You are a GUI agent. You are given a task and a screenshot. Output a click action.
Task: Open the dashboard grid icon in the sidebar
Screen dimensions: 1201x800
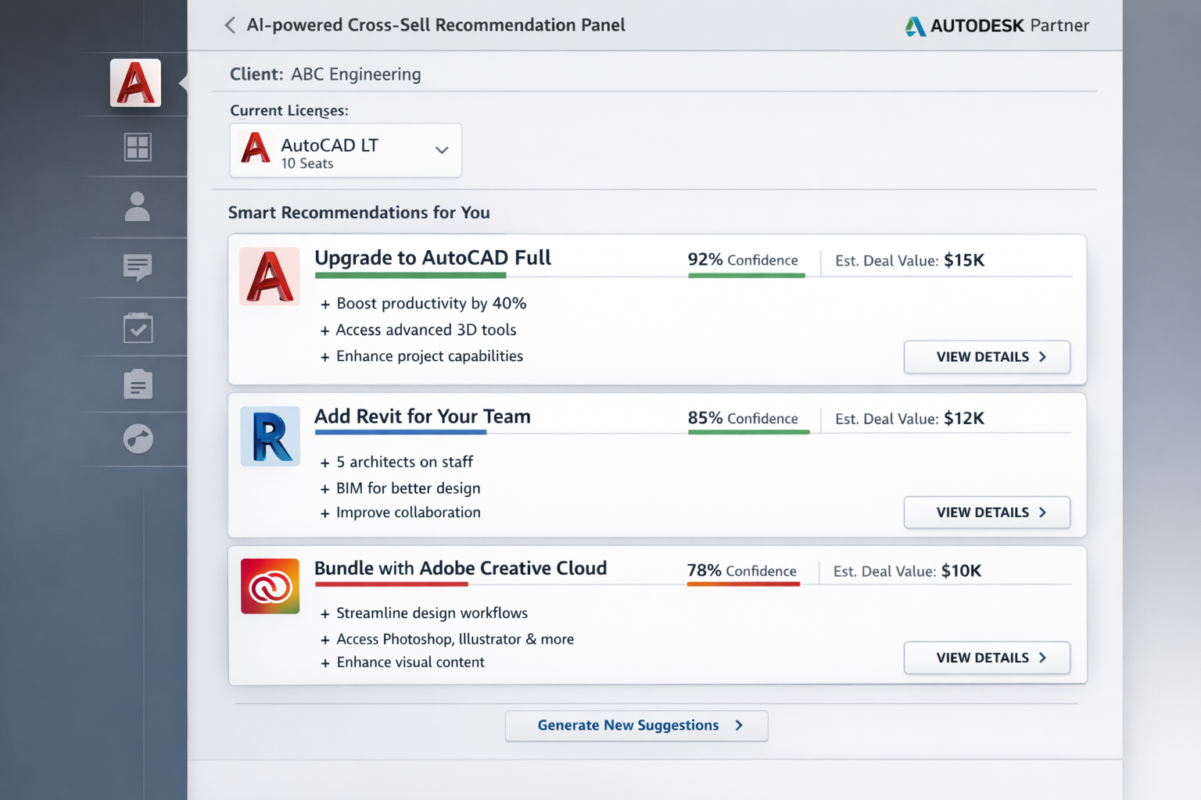point(138,147)
